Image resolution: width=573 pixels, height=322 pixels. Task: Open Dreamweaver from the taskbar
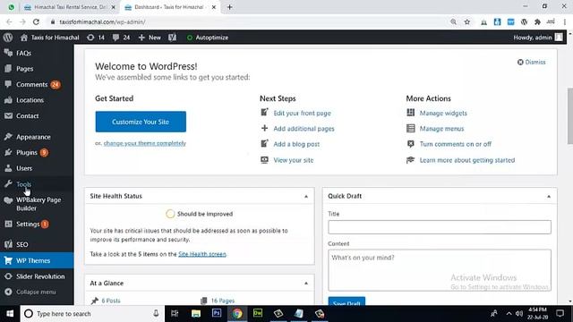[x=258, y=314]
